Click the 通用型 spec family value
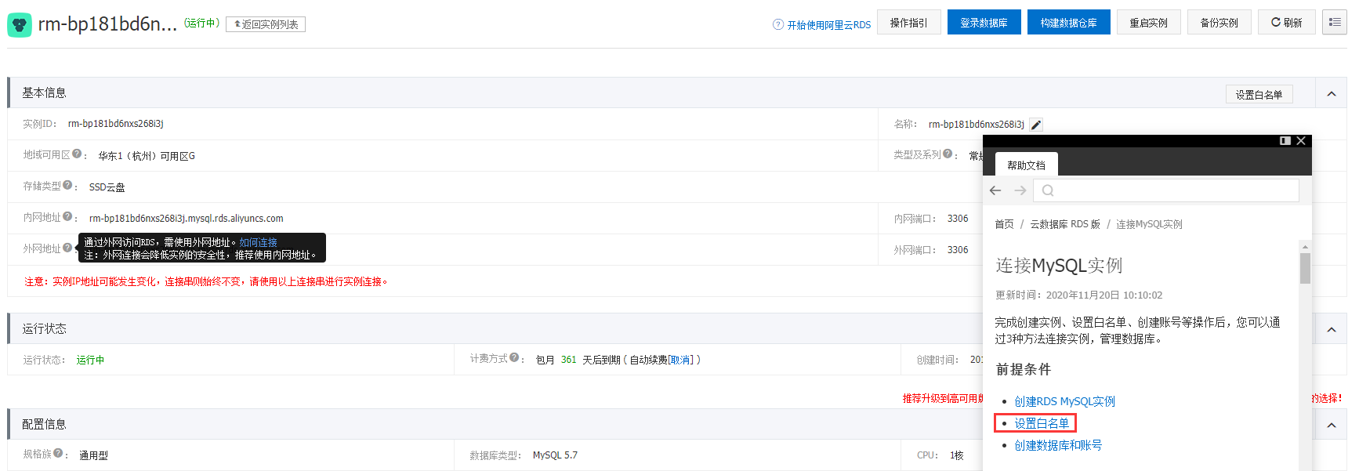This screenshot has width=1359, height=471. tap(93, 455)
